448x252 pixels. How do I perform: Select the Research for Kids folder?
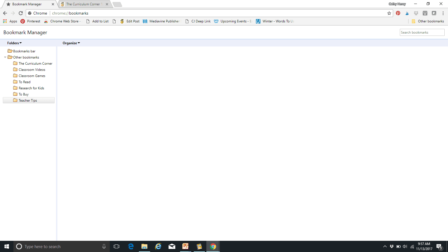[x=29, y=88]
